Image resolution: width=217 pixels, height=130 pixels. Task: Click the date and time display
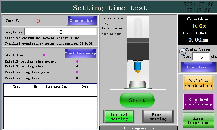pyautogui.click(x=199, y=7)
